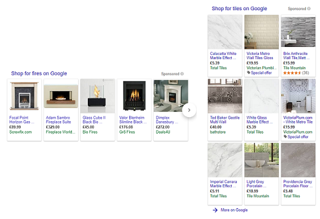Click Special offer under Victorian Plumbing

[261, 73]
